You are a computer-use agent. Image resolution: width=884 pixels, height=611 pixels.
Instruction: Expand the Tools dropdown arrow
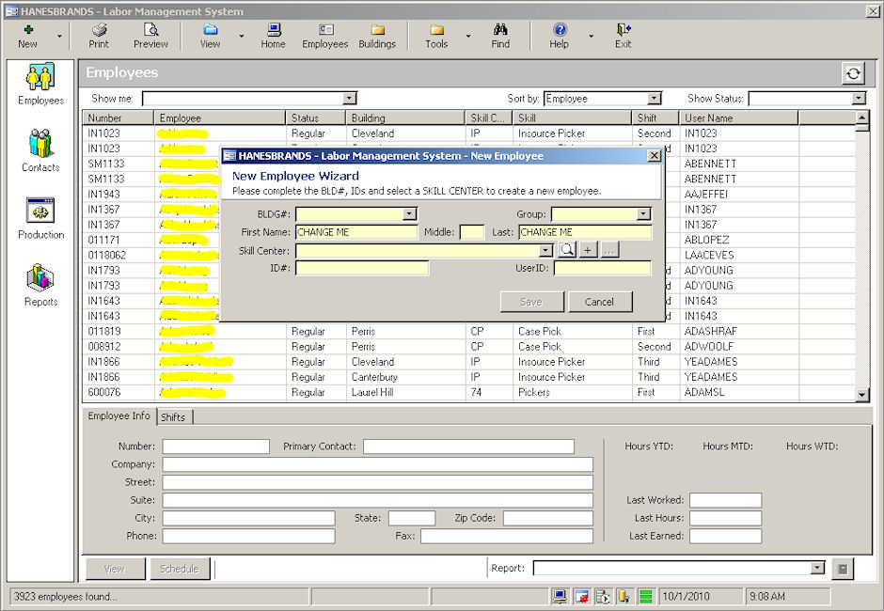[468, 36]
